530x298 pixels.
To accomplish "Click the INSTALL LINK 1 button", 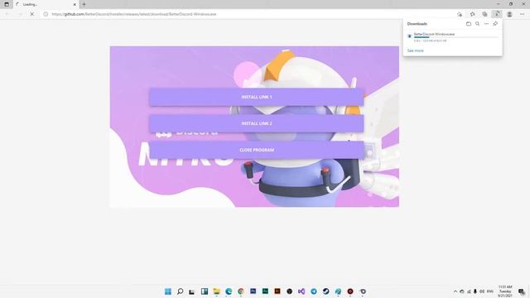I will tap(256, 97).
